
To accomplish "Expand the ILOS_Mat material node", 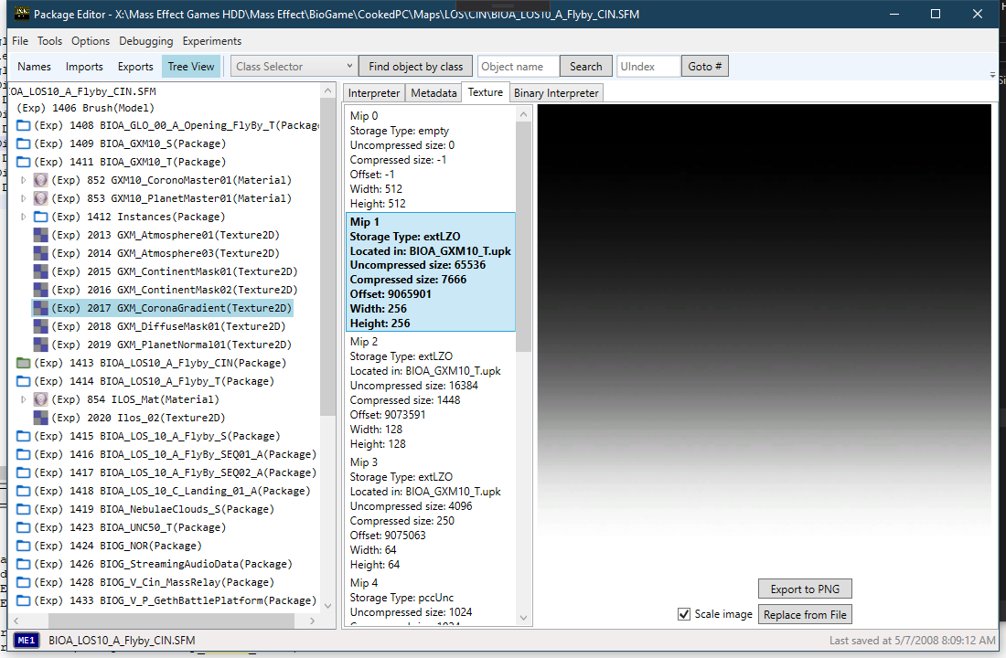I will (x=24, y=399).
